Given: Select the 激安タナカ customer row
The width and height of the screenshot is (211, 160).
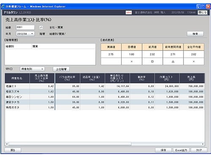Looking at the screenshot, I should [x=105, y=102].
